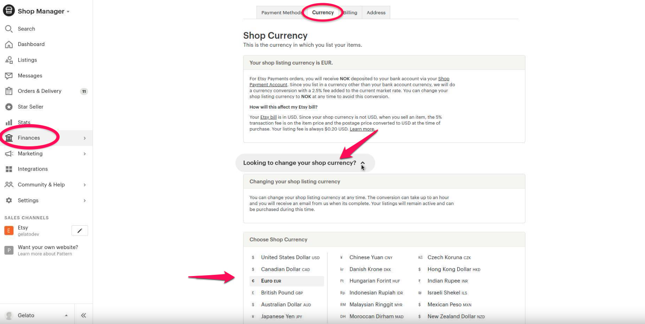
Task: Expand the Marketing submenu chevron
Action: pyautogui.click(x=85, y=153)
